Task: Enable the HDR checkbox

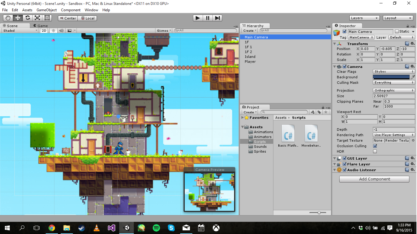Action: (375, 151)
